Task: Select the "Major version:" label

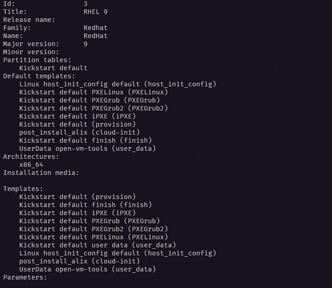Action: click(31, 44)
